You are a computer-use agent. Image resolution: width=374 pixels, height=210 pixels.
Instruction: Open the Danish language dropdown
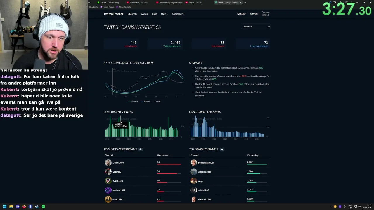(256, 27)
